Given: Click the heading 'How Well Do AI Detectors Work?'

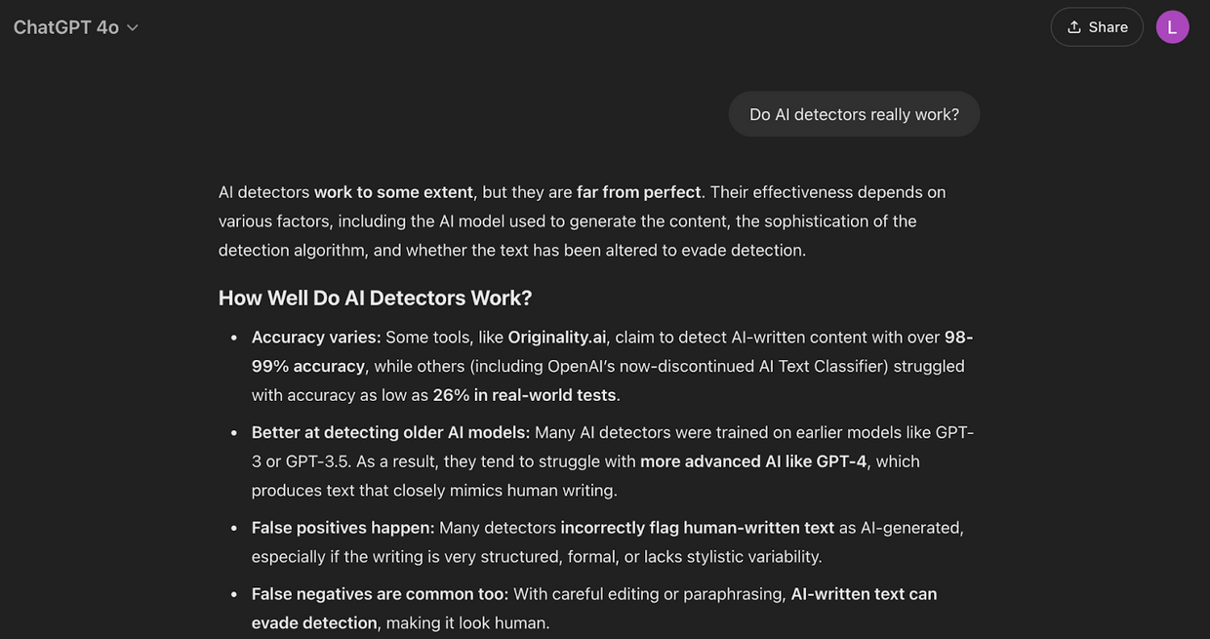Looking at the screenshot, I should click(375, 297).
